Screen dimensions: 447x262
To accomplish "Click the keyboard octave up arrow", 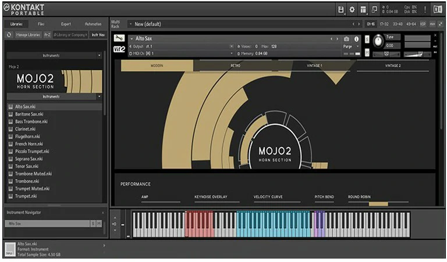I will [115, 218].
